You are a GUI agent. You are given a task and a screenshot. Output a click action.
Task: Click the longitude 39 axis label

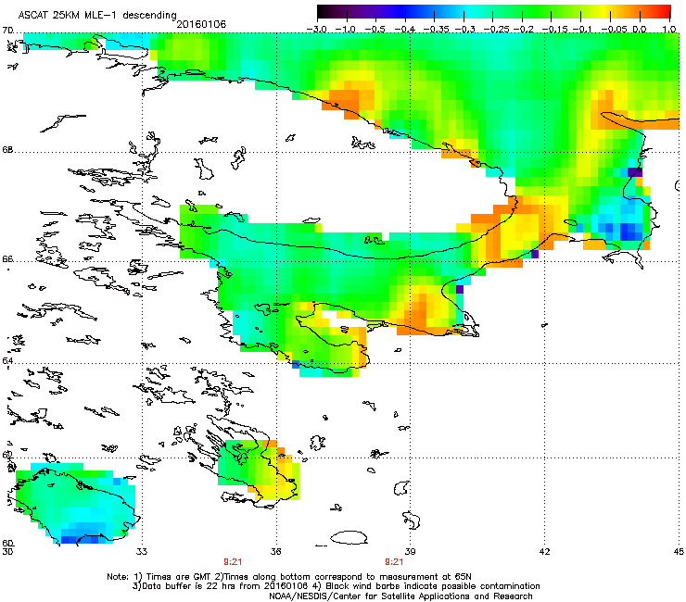[410, 552]
